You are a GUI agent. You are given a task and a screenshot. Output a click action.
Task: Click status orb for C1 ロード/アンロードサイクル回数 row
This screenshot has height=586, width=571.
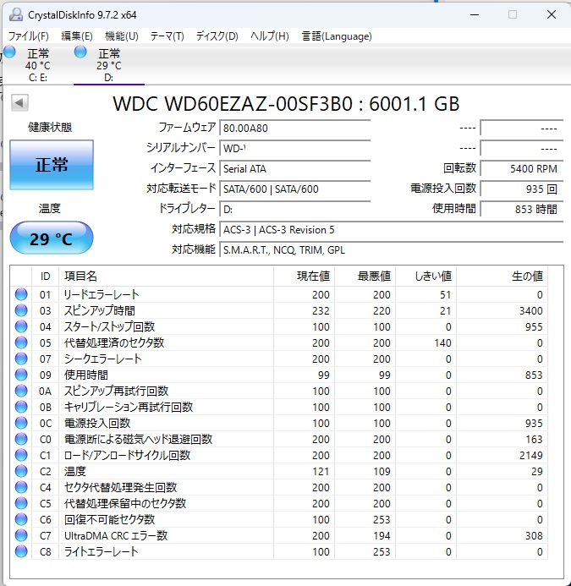pos(21,455)
